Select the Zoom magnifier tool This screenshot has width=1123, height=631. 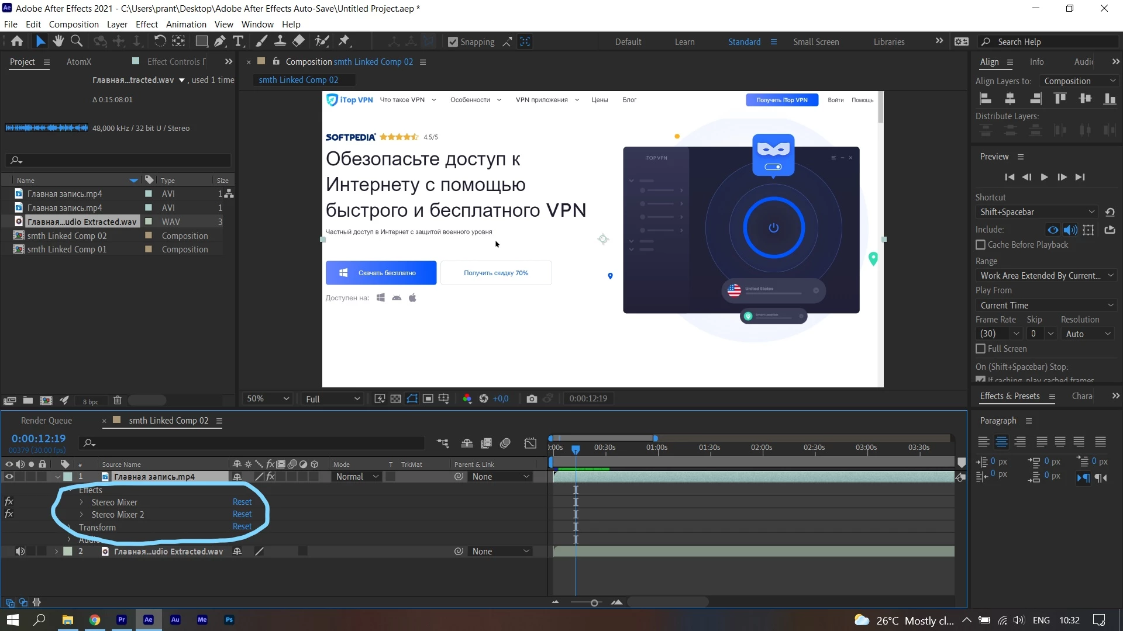(x=76, y=41)
